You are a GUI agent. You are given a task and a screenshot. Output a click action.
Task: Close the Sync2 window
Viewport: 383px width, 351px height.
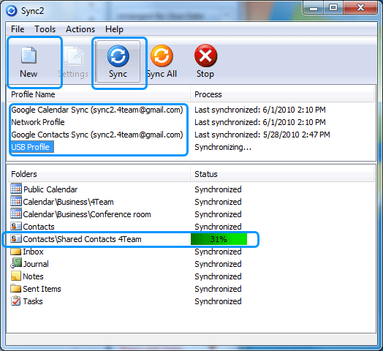click(360, 7)
